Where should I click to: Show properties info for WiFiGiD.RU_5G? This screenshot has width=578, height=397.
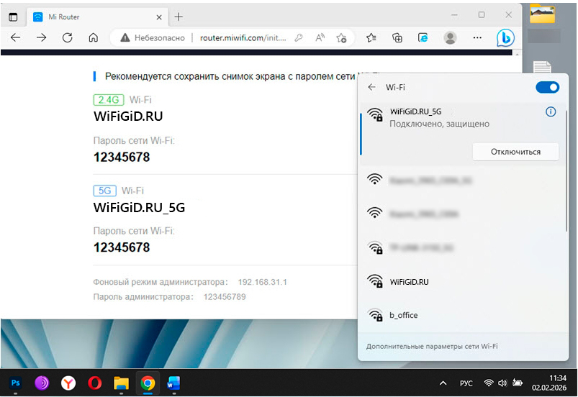[x=551, y=111]
